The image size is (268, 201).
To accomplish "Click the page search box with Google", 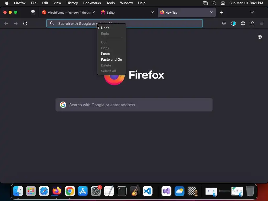I will (134, 105).
